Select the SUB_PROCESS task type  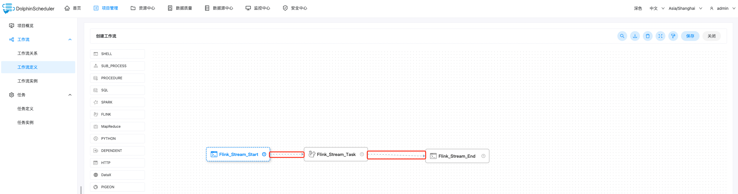[117, 66]
